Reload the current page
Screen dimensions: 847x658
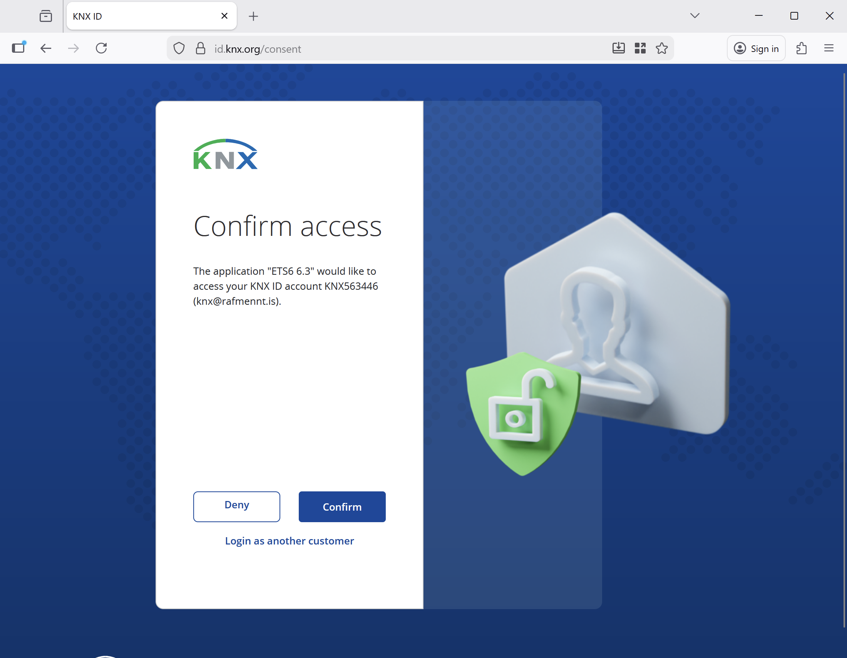[x=101, y=48]
